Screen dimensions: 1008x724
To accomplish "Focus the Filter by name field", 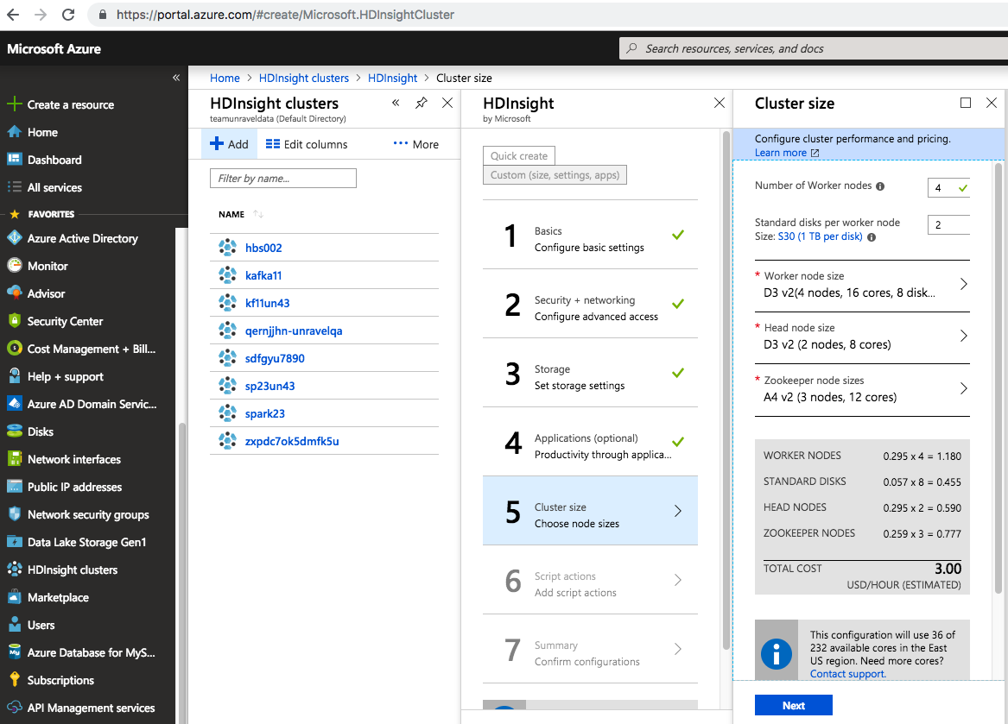I will (x=282, y=179).
